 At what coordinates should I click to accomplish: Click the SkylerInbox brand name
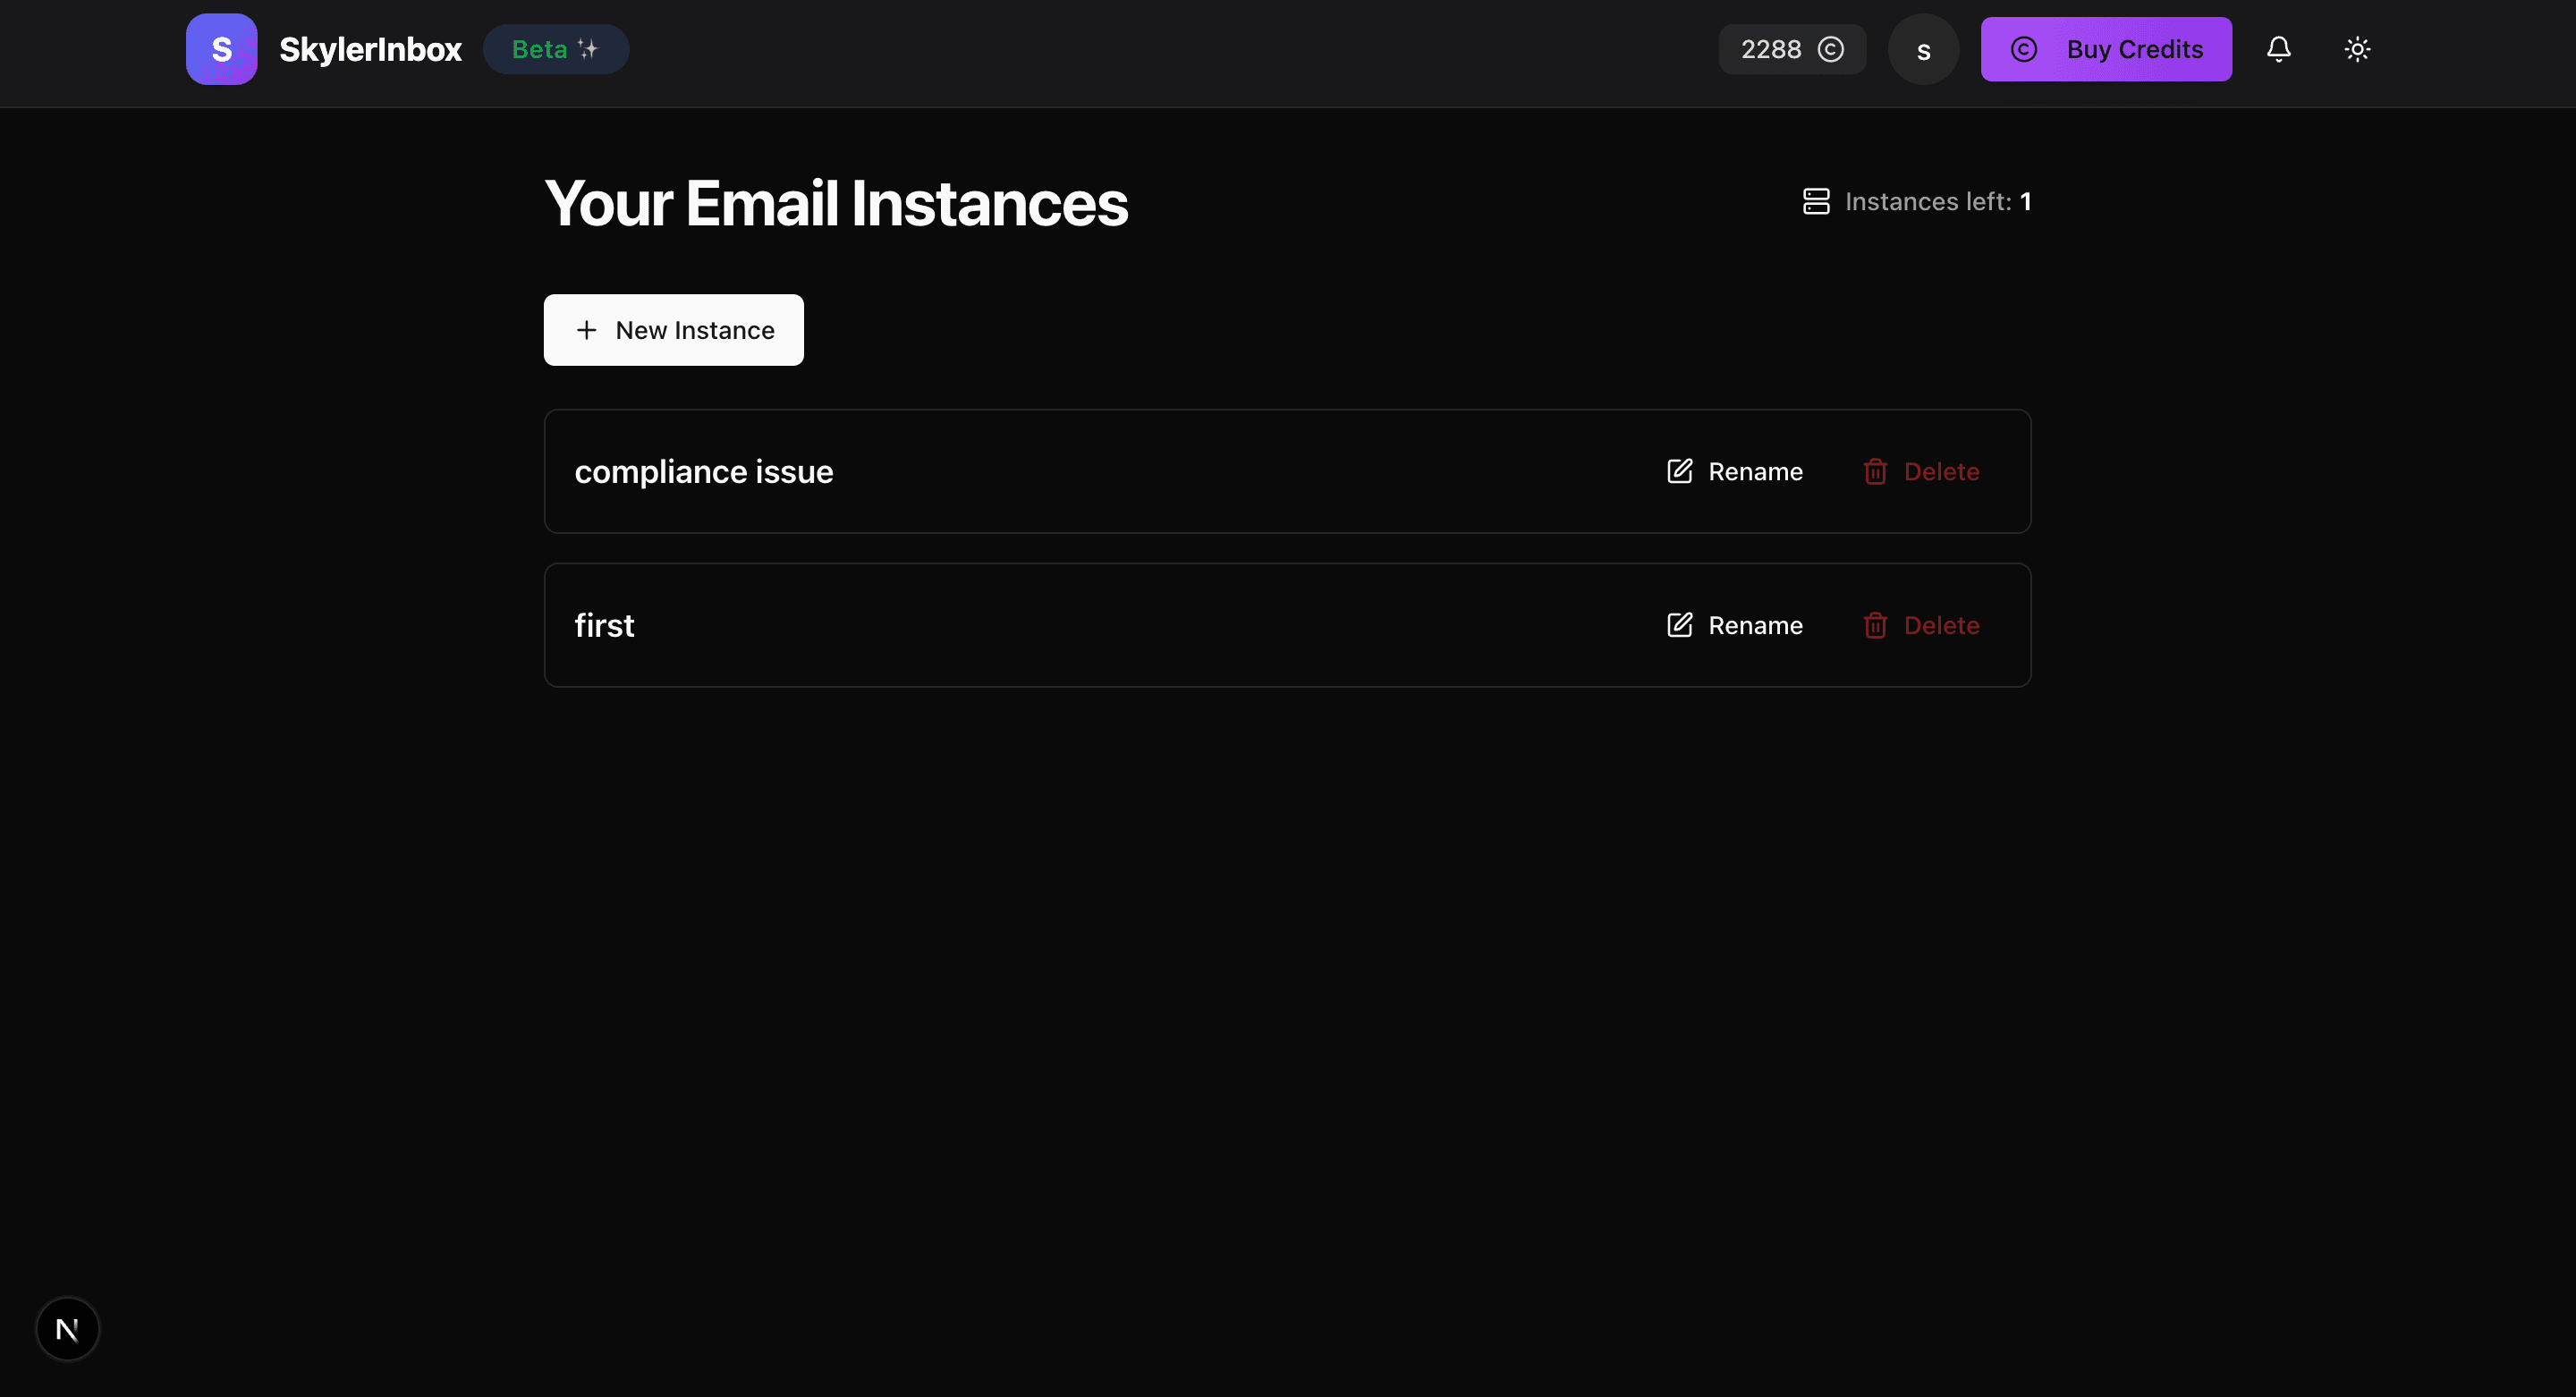coord(370,49)
